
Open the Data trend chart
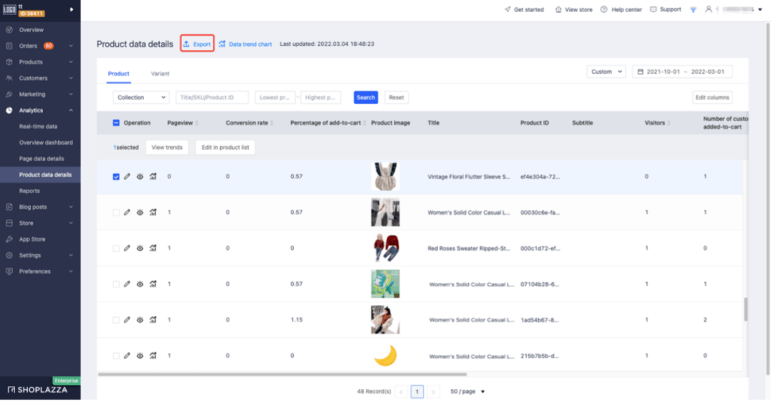245,44
